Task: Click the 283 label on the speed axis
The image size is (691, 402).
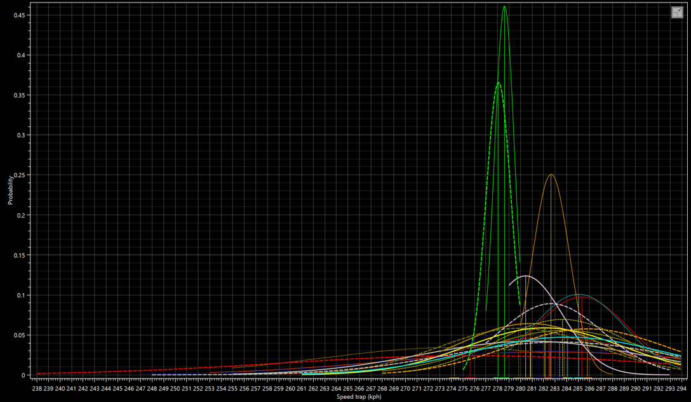Action: [x=555, y=388]
